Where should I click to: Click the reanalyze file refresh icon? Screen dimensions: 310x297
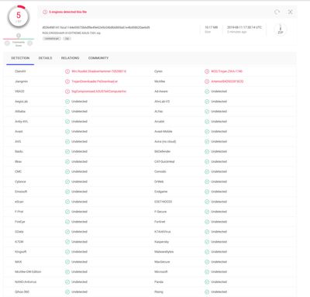coord(277,12)
